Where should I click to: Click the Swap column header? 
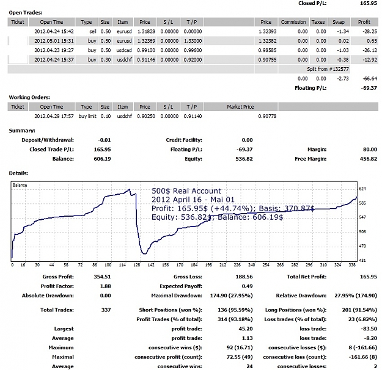[339, 22]
